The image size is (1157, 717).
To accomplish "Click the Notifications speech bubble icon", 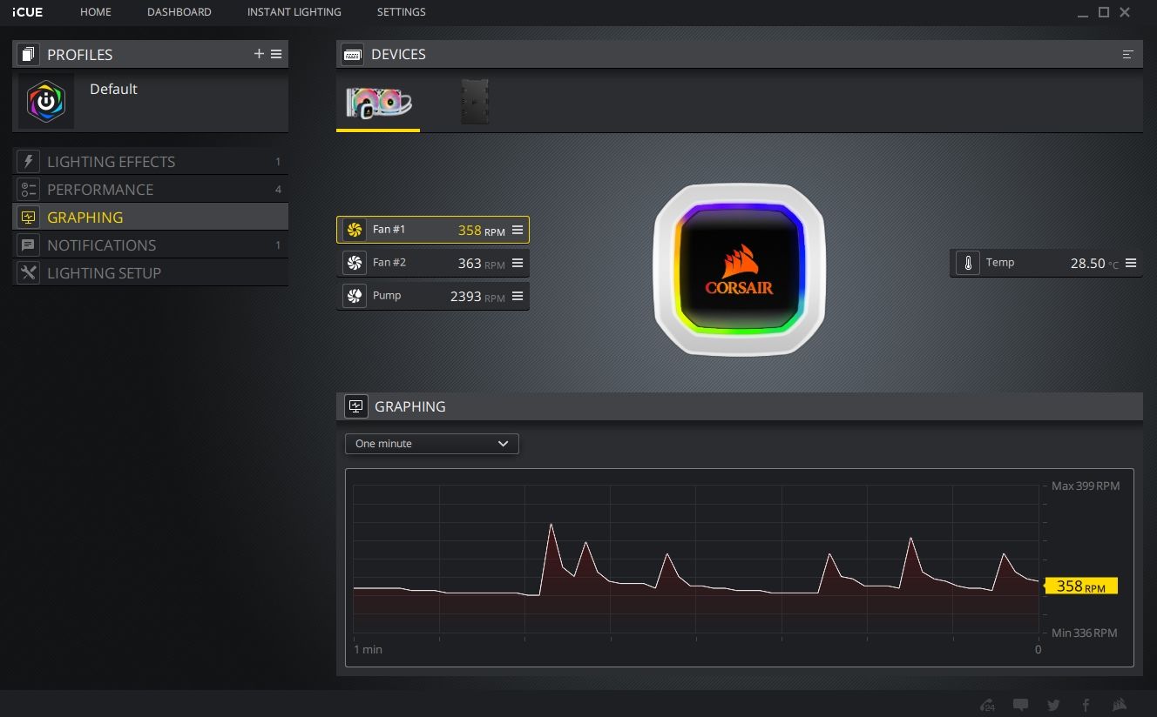I will click(x=29, y=245).
